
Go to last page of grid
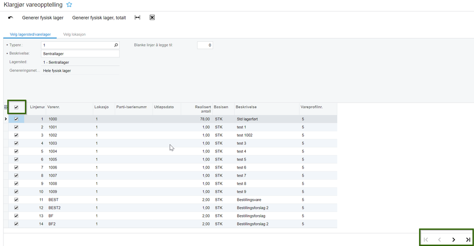468,240
